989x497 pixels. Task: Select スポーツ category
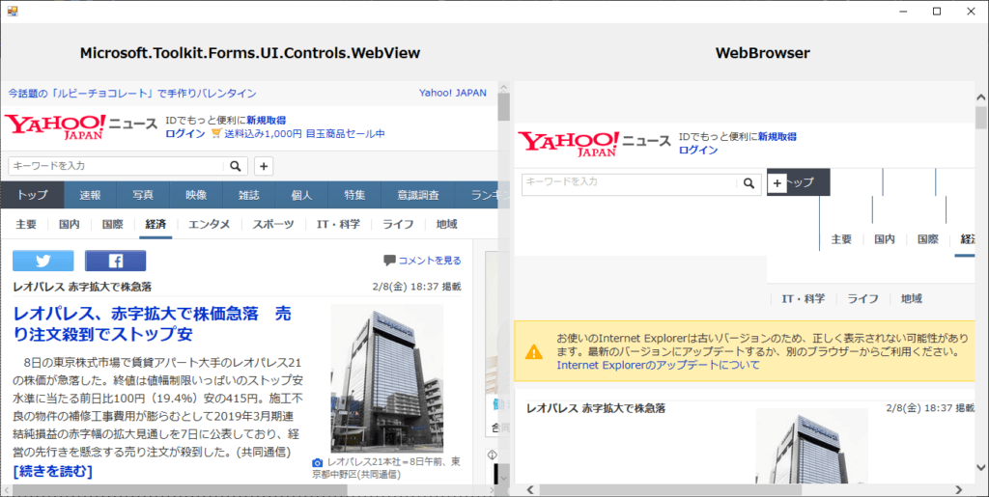pyautogui.click(x=273, y=224)
